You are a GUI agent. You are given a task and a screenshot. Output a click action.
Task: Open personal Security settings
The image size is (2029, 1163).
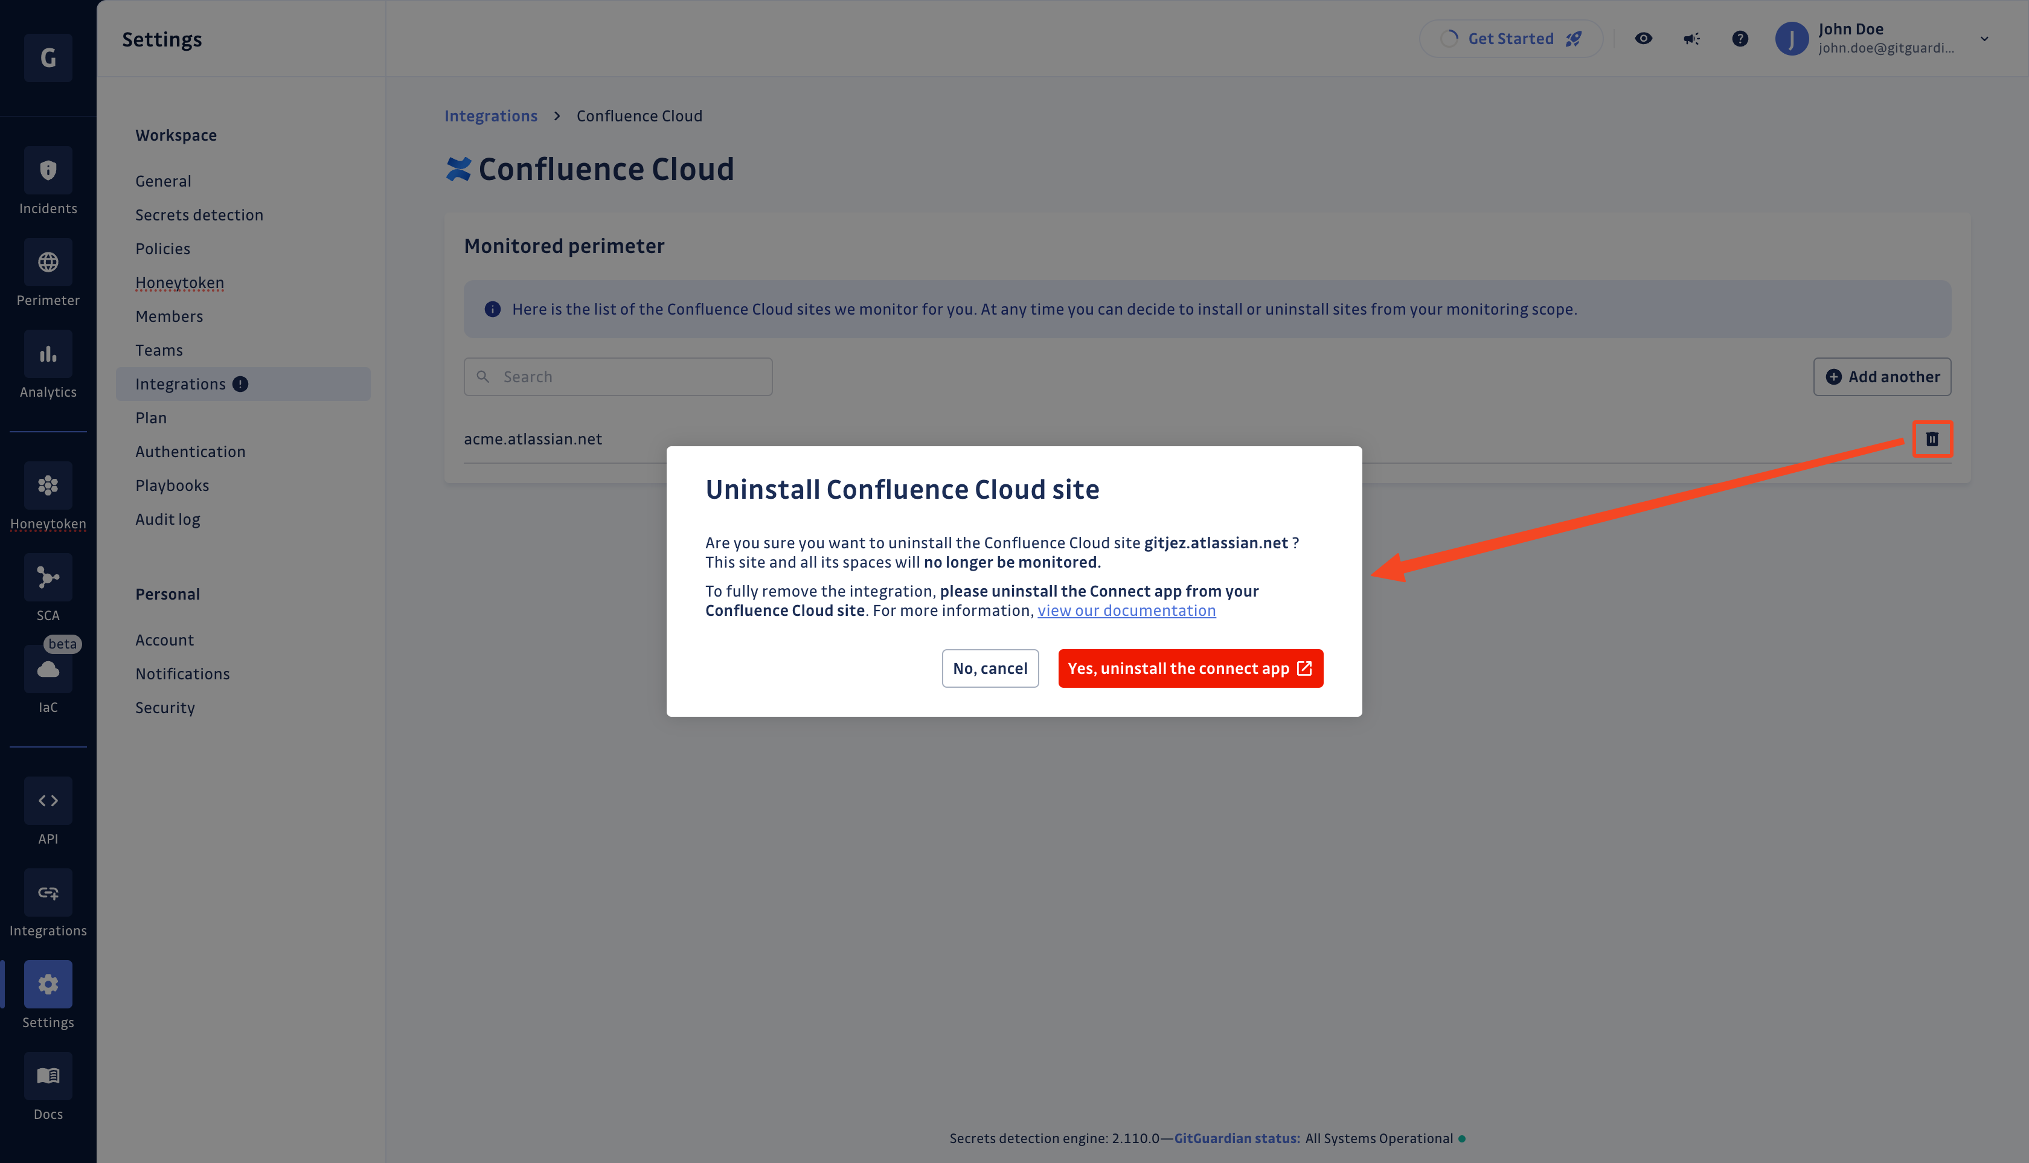[x=165, y=708]
